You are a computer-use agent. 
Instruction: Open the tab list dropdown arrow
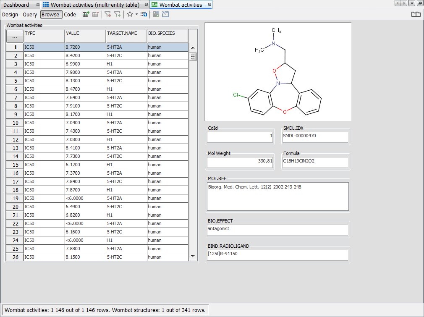(411, 3)
